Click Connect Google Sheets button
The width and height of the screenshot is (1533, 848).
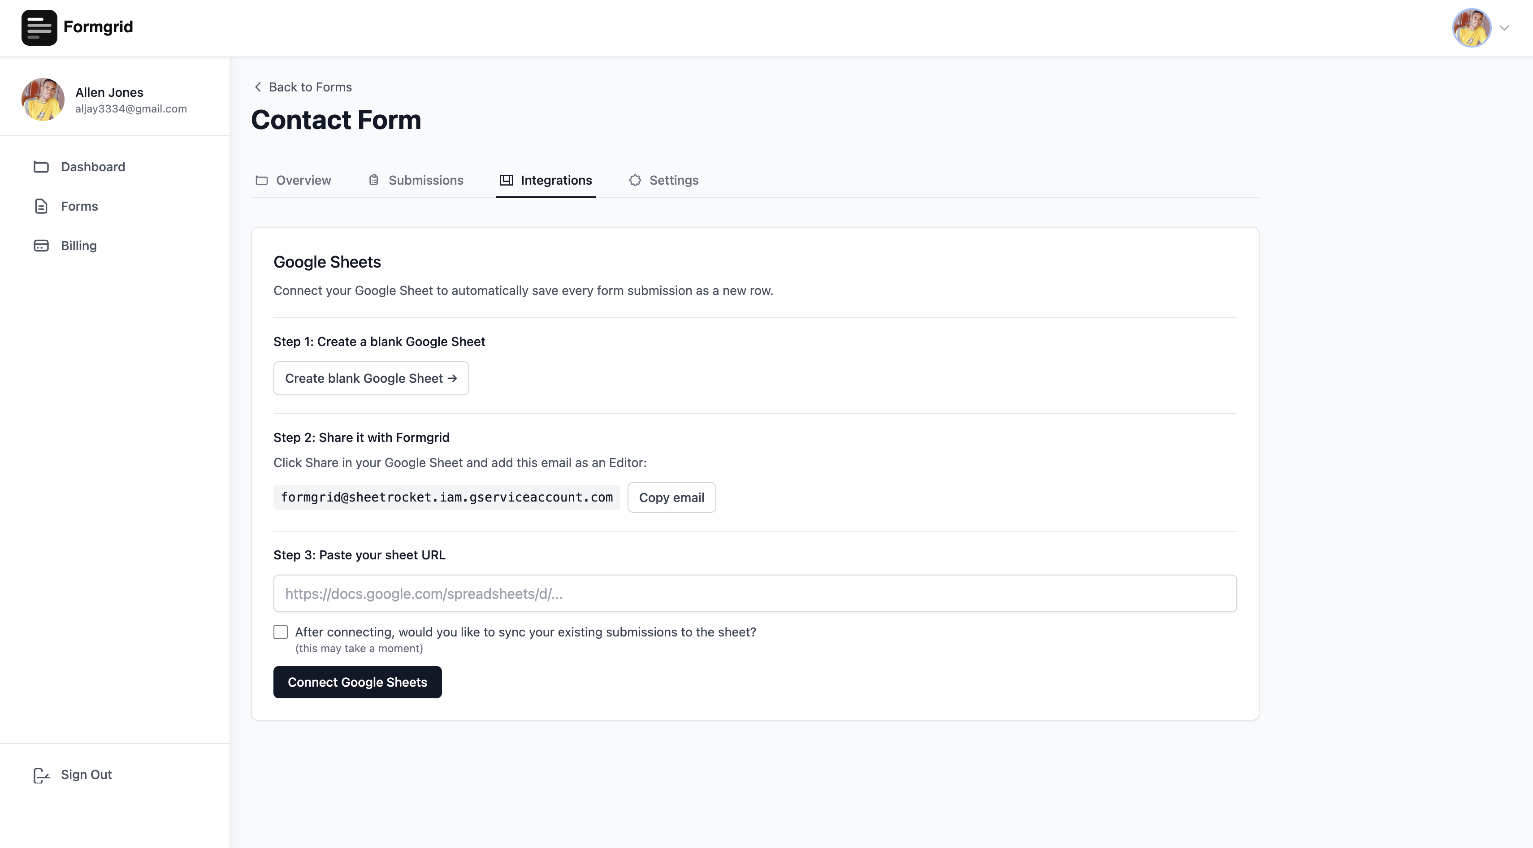pos(357,682)
